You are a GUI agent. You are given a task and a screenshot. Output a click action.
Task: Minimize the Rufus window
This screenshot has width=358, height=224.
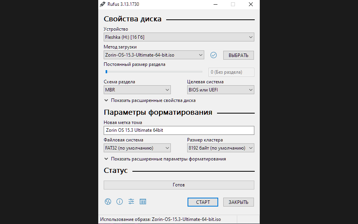pyautogui.click(x=215, y=4)
